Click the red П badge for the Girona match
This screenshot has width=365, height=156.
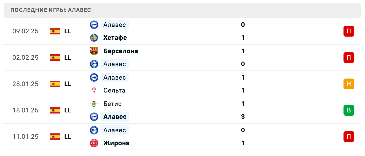tap(349, 137)
